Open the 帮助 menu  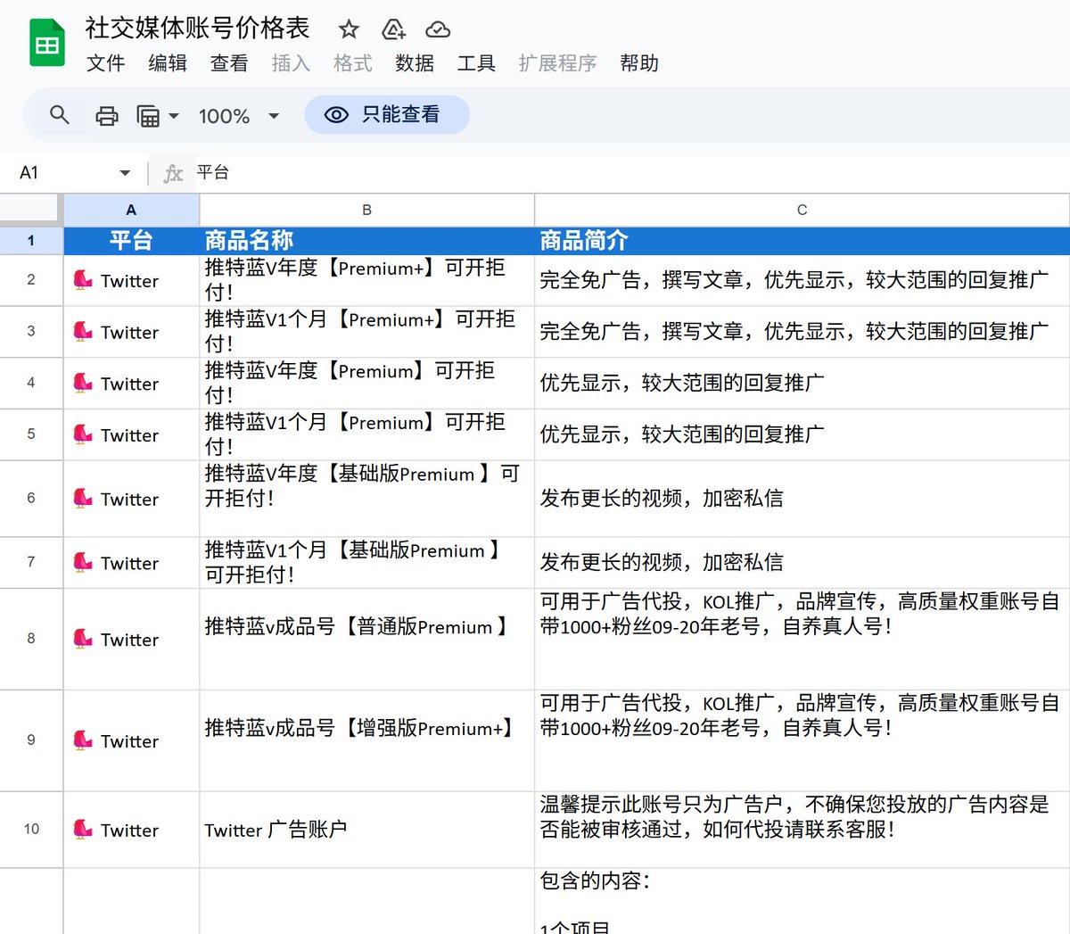(639, 63)
